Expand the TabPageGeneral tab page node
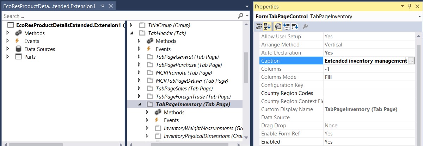The width and height of the screenshot is (423, 146). (140, 57)
